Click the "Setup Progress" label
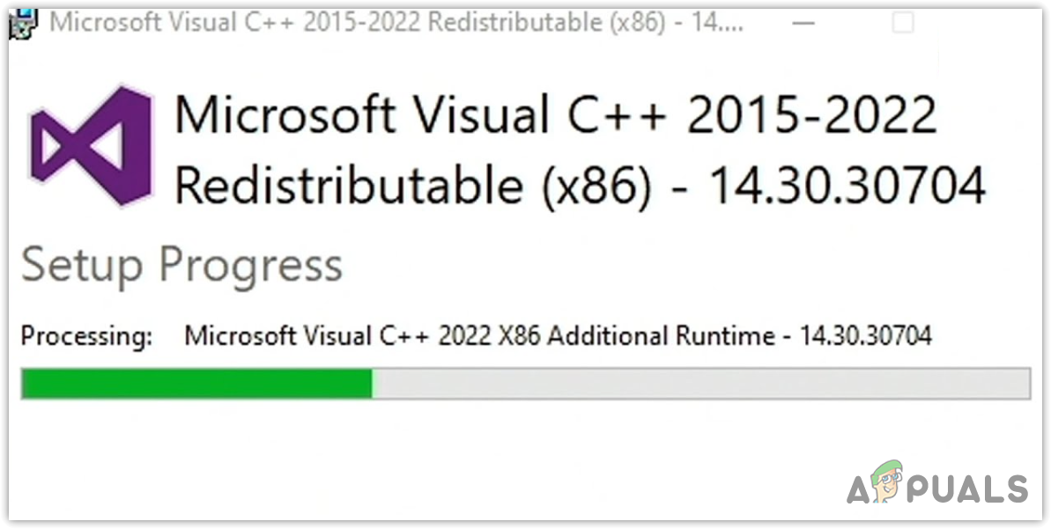The image size is (1051, 529). (x=181, y=264)
